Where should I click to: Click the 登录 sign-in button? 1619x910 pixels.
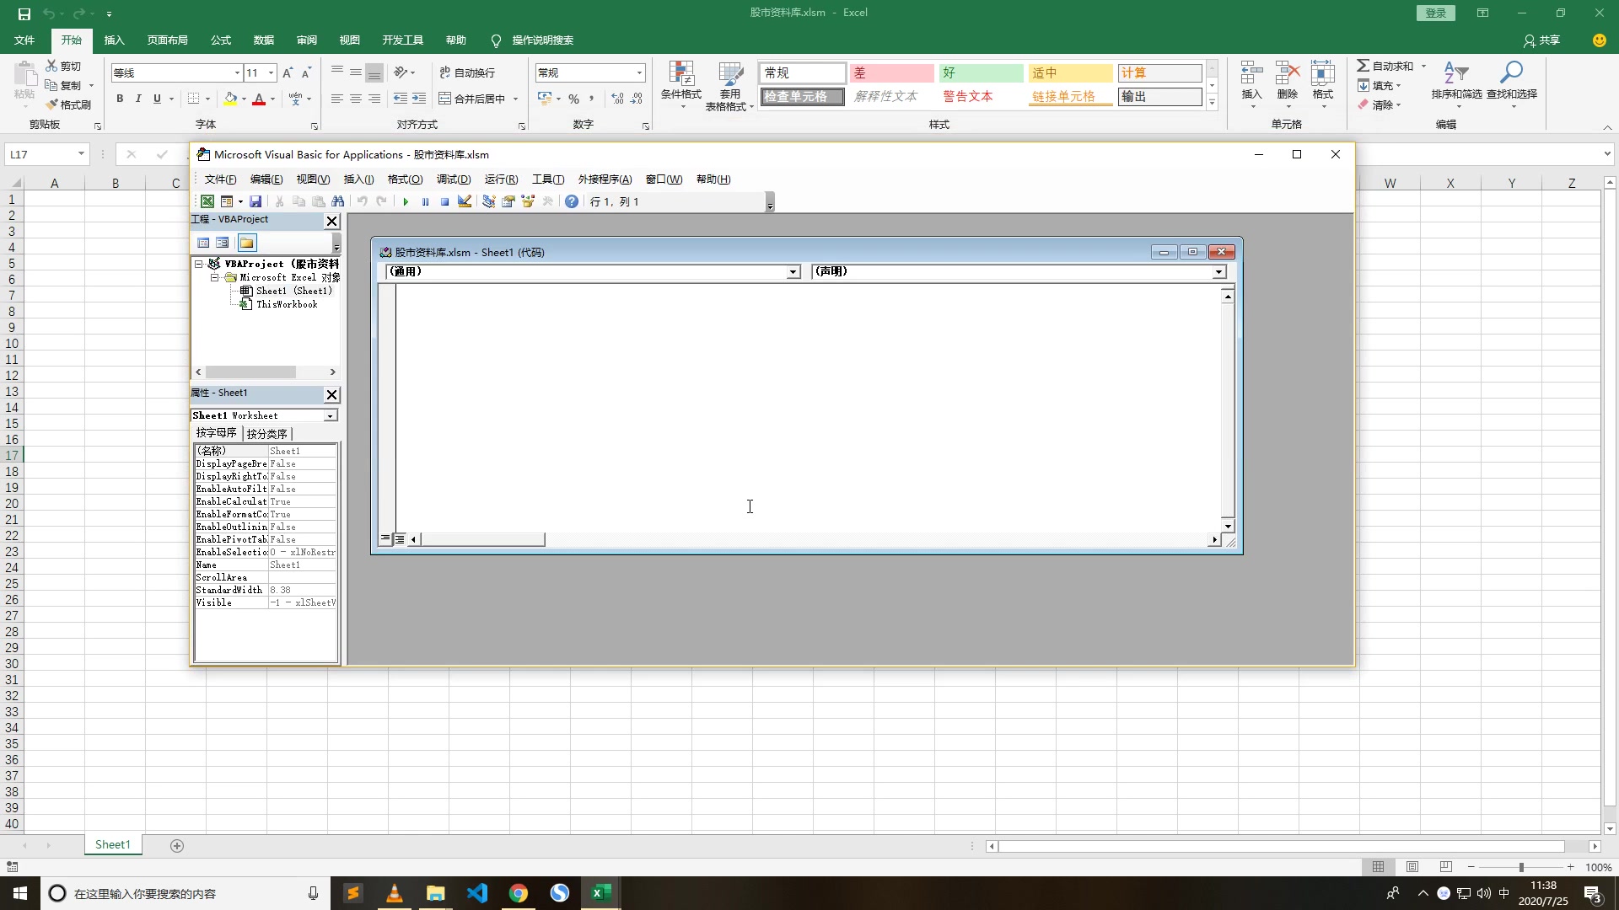tap(1436, 13)
